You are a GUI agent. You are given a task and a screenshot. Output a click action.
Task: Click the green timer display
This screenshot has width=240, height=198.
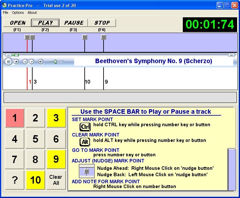point(210,25)
